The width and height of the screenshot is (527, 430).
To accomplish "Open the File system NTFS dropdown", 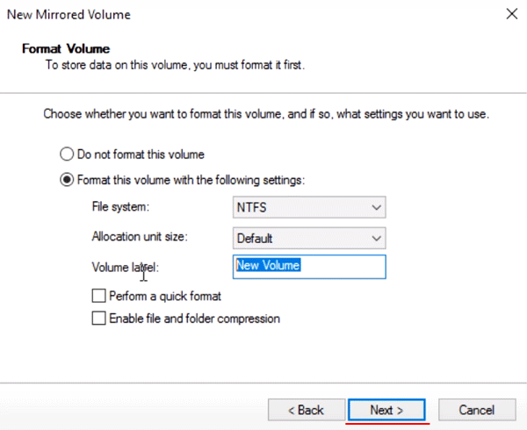I will pos(309,207).
